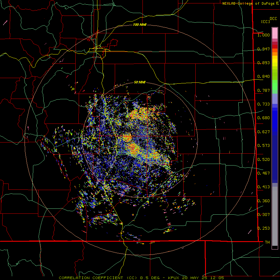Click the KPUX radar site identifier in caption

[174, 278]
